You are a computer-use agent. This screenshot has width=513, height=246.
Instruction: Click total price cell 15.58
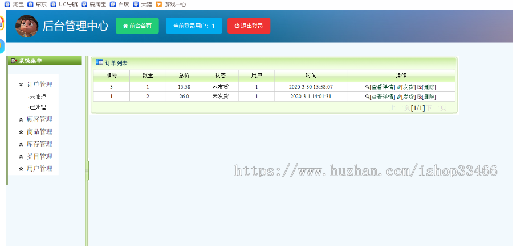coord(184,87)
